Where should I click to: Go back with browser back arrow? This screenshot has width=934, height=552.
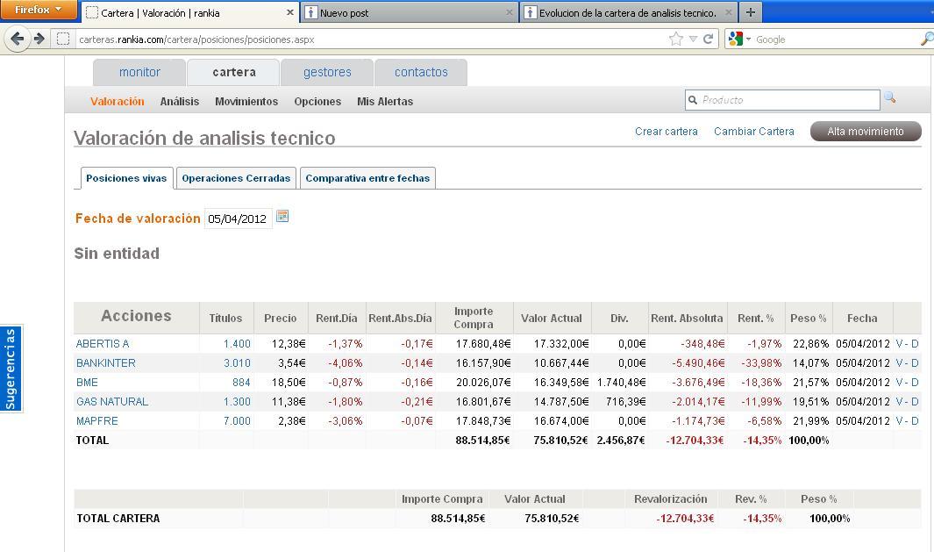pos(18,39)
